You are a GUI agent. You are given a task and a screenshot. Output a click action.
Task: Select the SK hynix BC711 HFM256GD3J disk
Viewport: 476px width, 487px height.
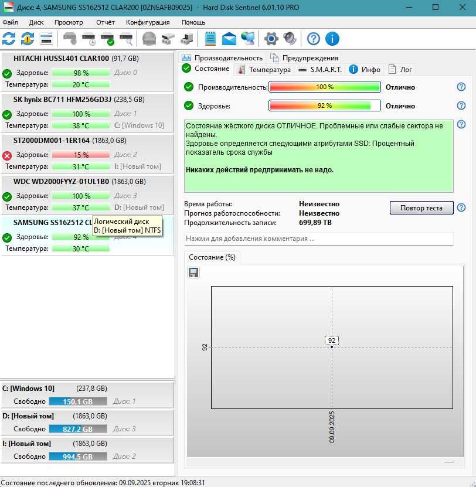tap(87, 113)
